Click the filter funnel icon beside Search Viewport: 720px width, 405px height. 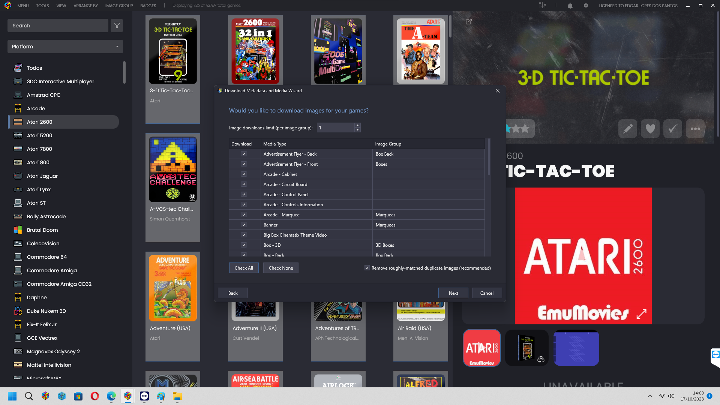117,25
